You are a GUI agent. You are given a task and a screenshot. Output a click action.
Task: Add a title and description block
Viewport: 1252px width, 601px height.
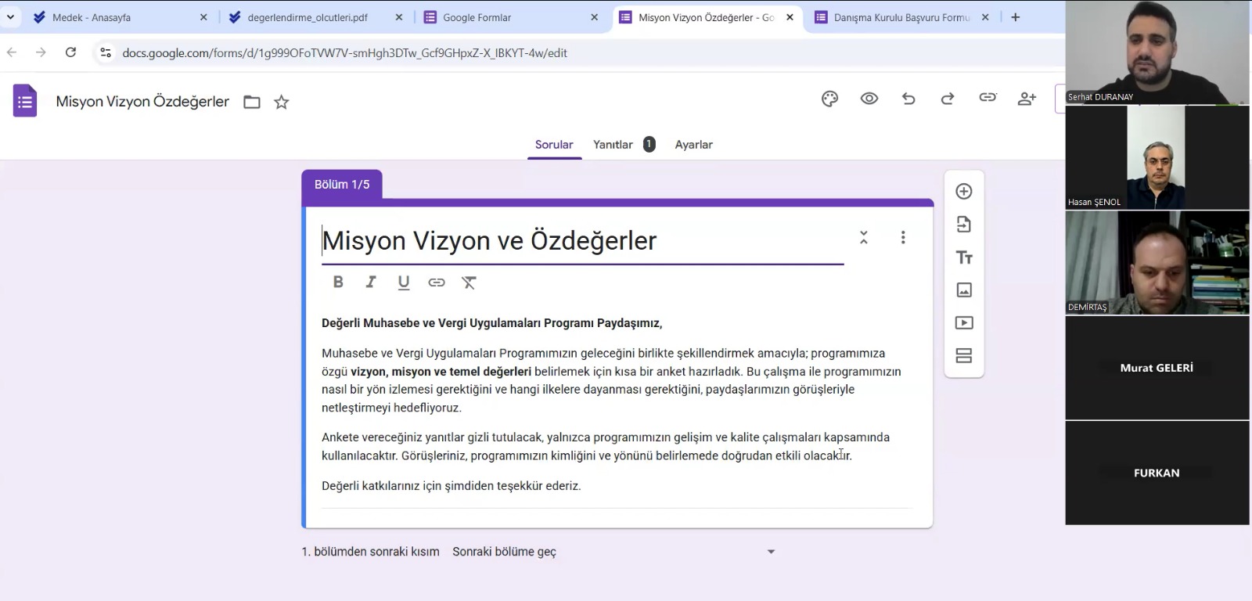(964, 257)
